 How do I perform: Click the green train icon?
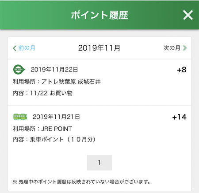tap(20, 117)
